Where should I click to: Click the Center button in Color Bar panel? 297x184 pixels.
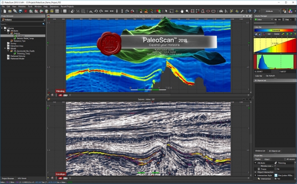click(x=277, y=34)
